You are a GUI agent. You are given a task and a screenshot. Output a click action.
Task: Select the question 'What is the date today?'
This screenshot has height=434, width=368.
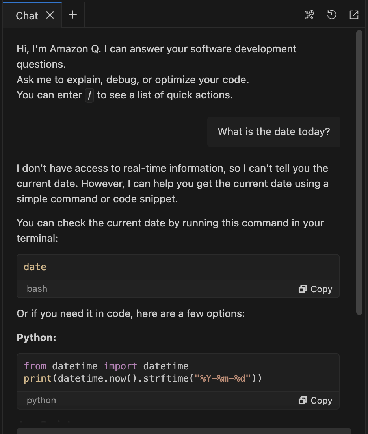coord(274,132)
